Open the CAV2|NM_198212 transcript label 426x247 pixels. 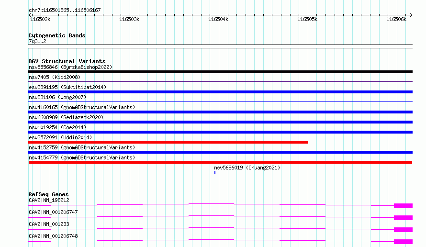pos(49,200)
